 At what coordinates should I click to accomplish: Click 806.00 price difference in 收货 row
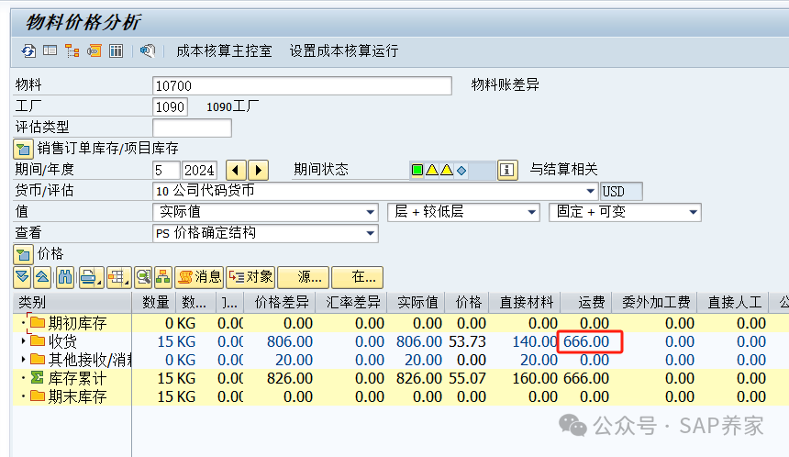pos(290,341)
